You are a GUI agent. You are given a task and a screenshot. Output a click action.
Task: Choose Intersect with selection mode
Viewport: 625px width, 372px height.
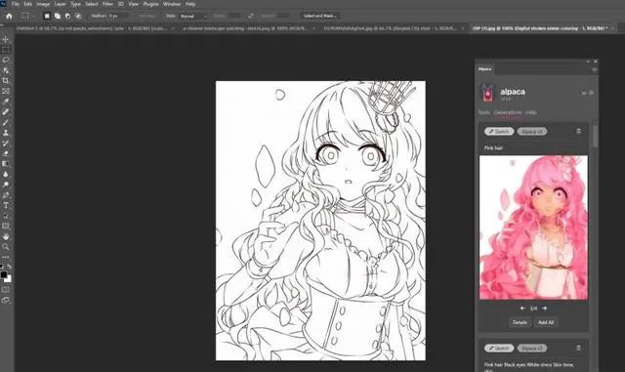pos(78,16)
